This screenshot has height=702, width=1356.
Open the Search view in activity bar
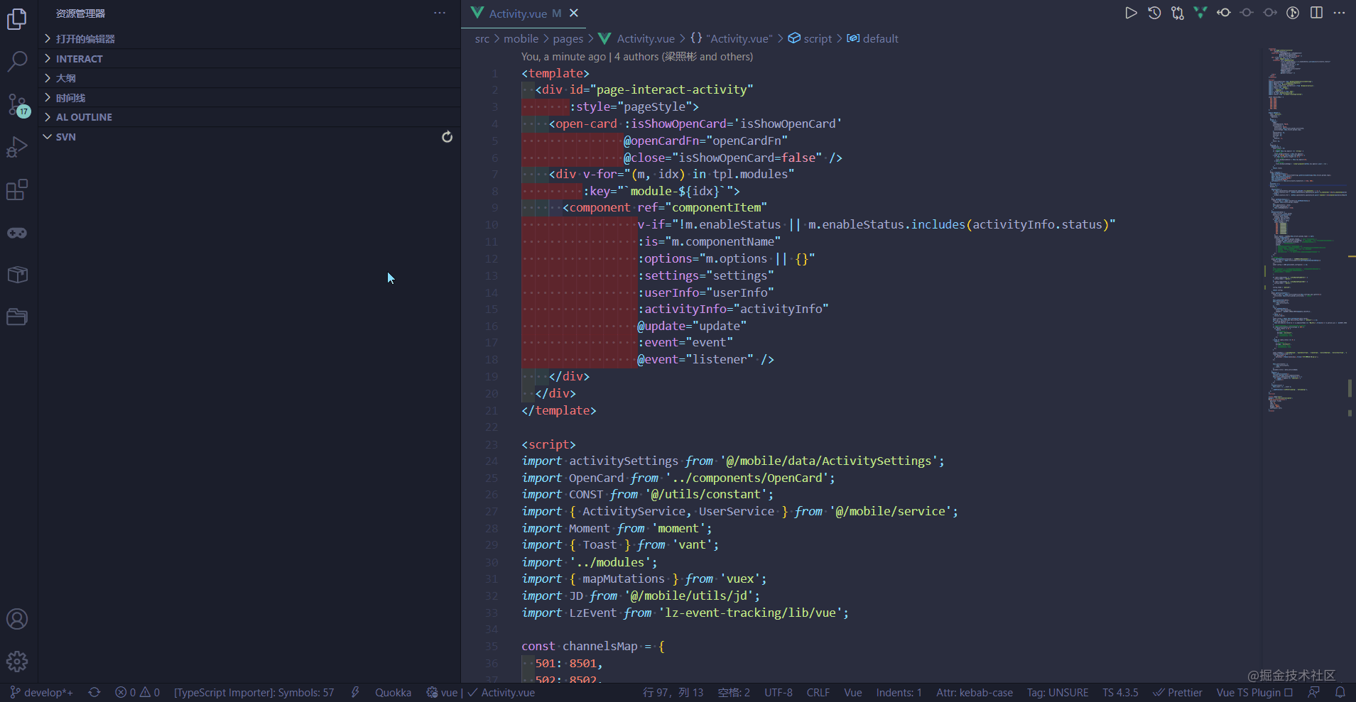coord(17,62)
